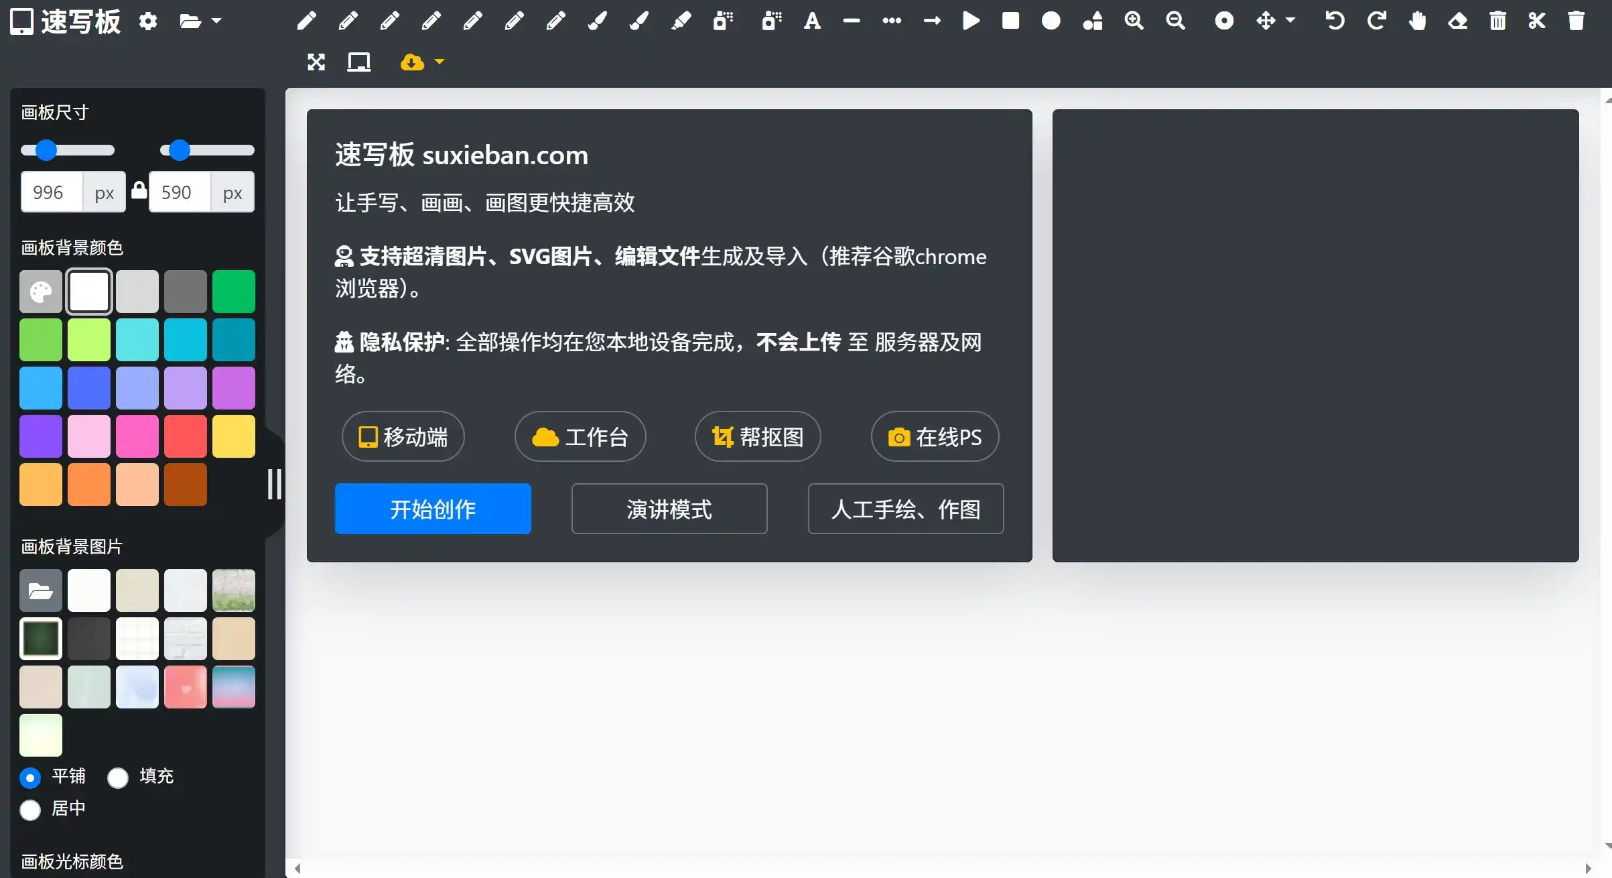Open the combined shapes tool
1612x878 pixels.
(1093, 21)
